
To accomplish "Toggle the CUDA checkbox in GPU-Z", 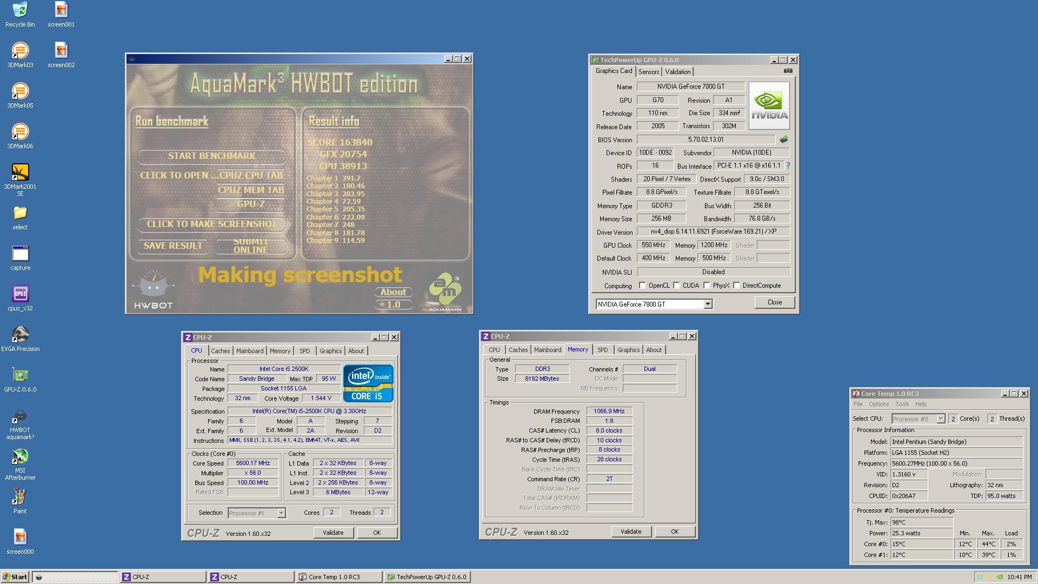I will click(x=676, y=286).
